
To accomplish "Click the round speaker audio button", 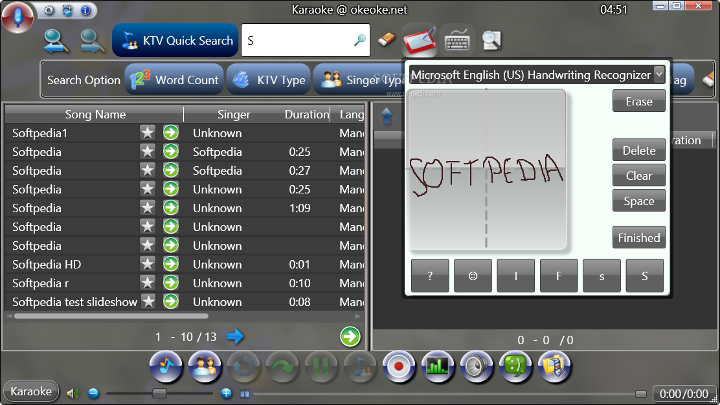I will [x=477, y=367].
